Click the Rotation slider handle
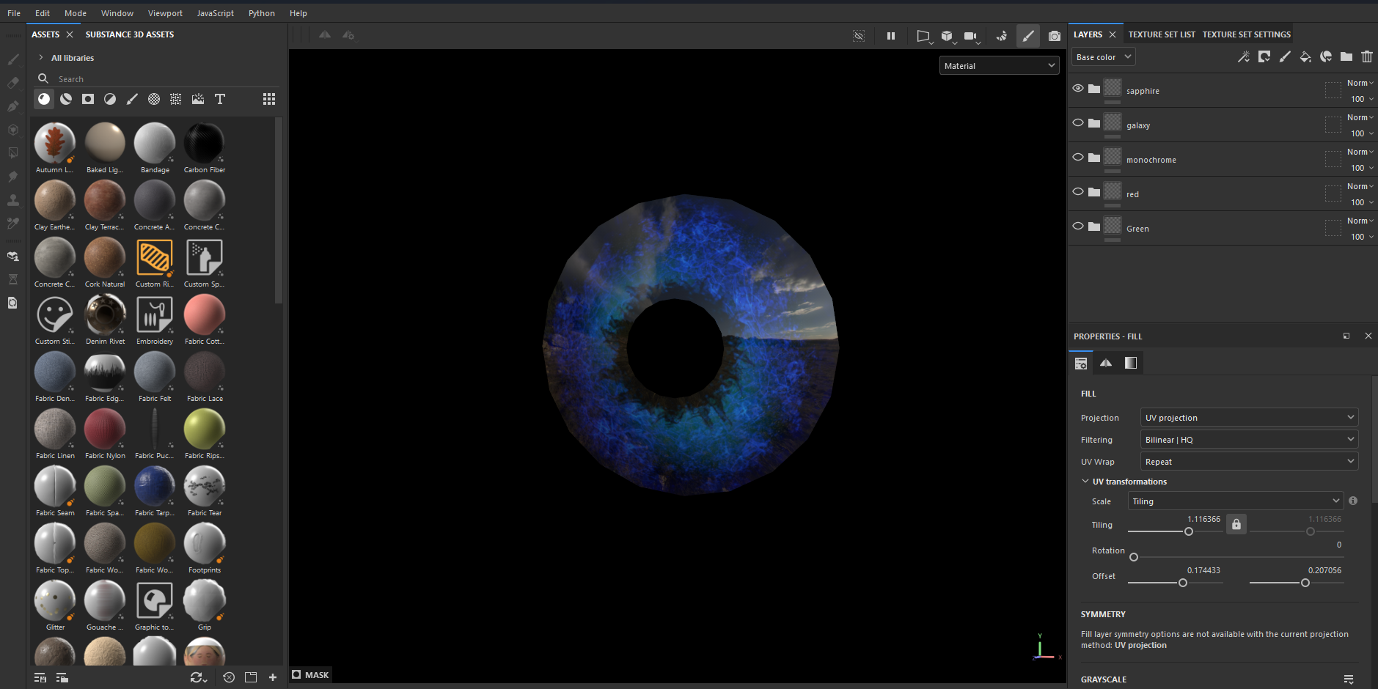 click(1134, 557)
